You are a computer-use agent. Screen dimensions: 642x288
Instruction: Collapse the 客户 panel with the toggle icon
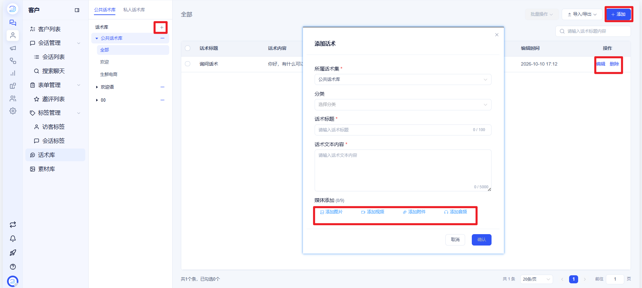pyautogui.click(x=77, y=10)
